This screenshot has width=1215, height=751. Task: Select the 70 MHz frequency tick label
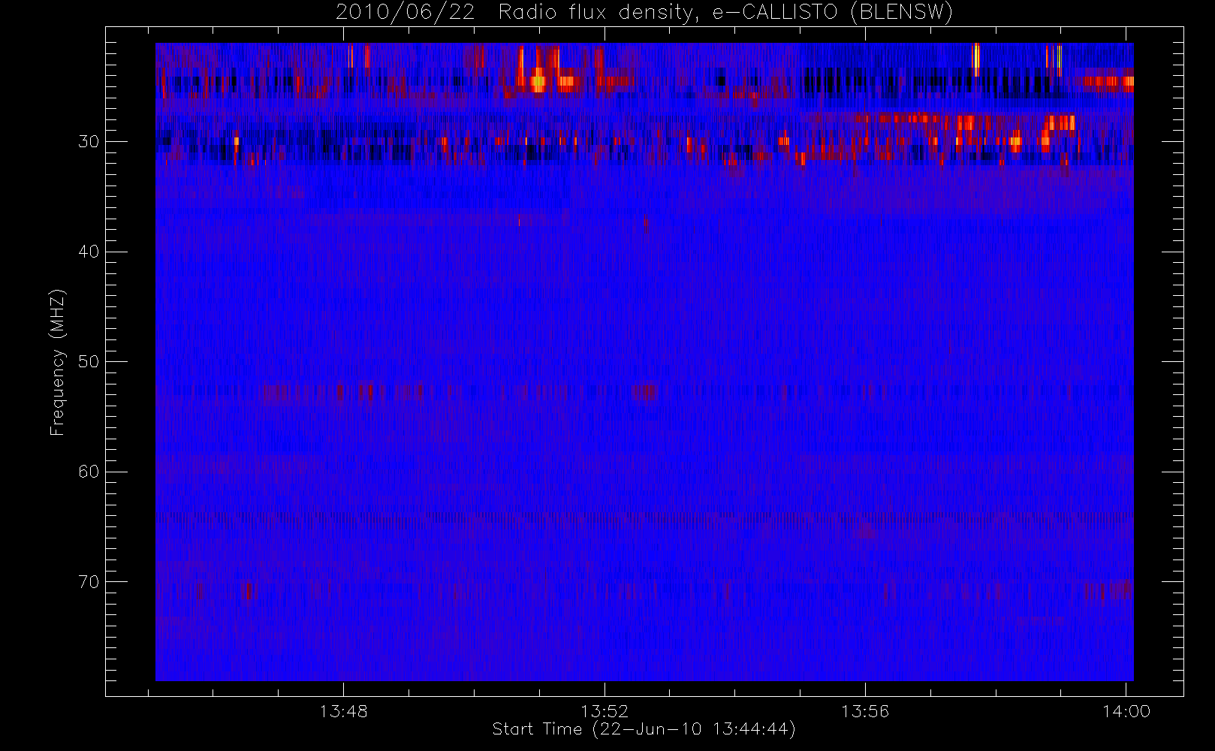click(x=89, y=582)
